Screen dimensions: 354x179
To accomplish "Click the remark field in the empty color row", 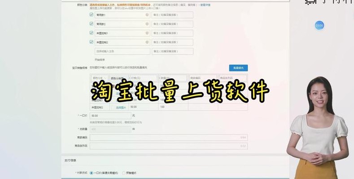I will click(172, 51).
